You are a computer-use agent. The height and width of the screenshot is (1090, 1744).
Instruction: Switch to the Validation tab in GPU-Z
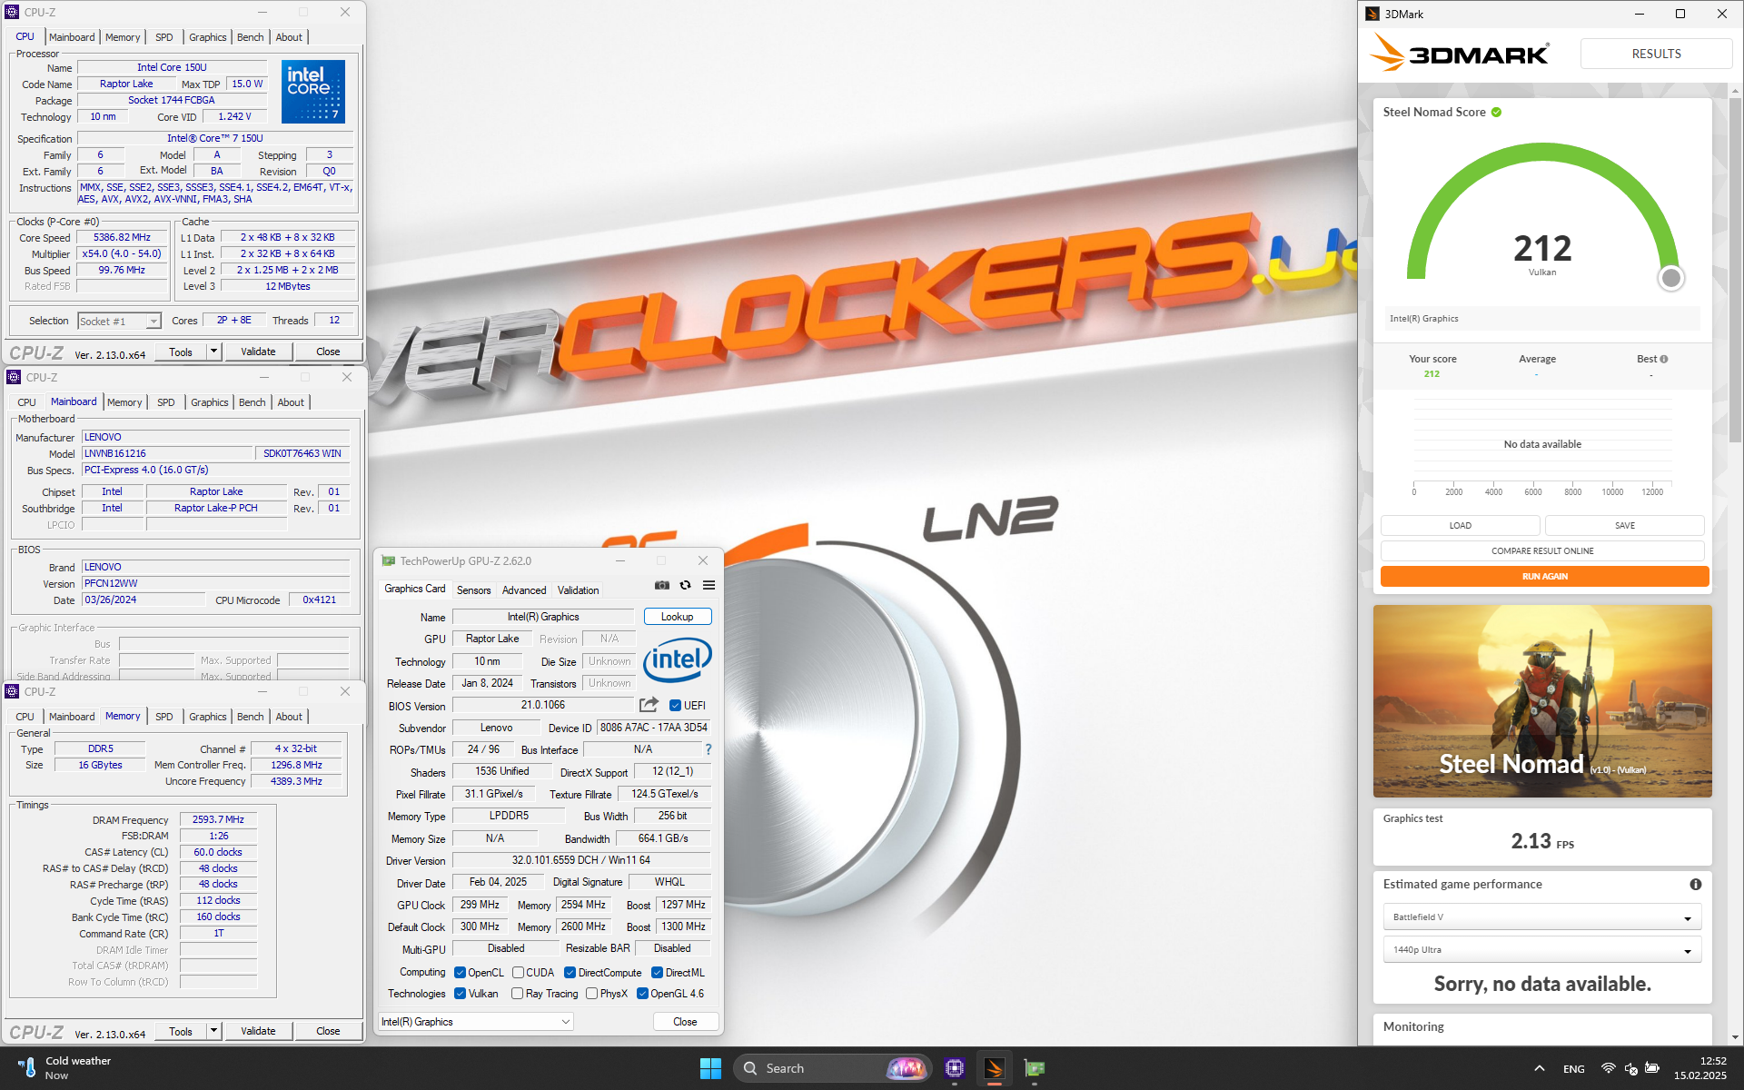tap(578, 590)
